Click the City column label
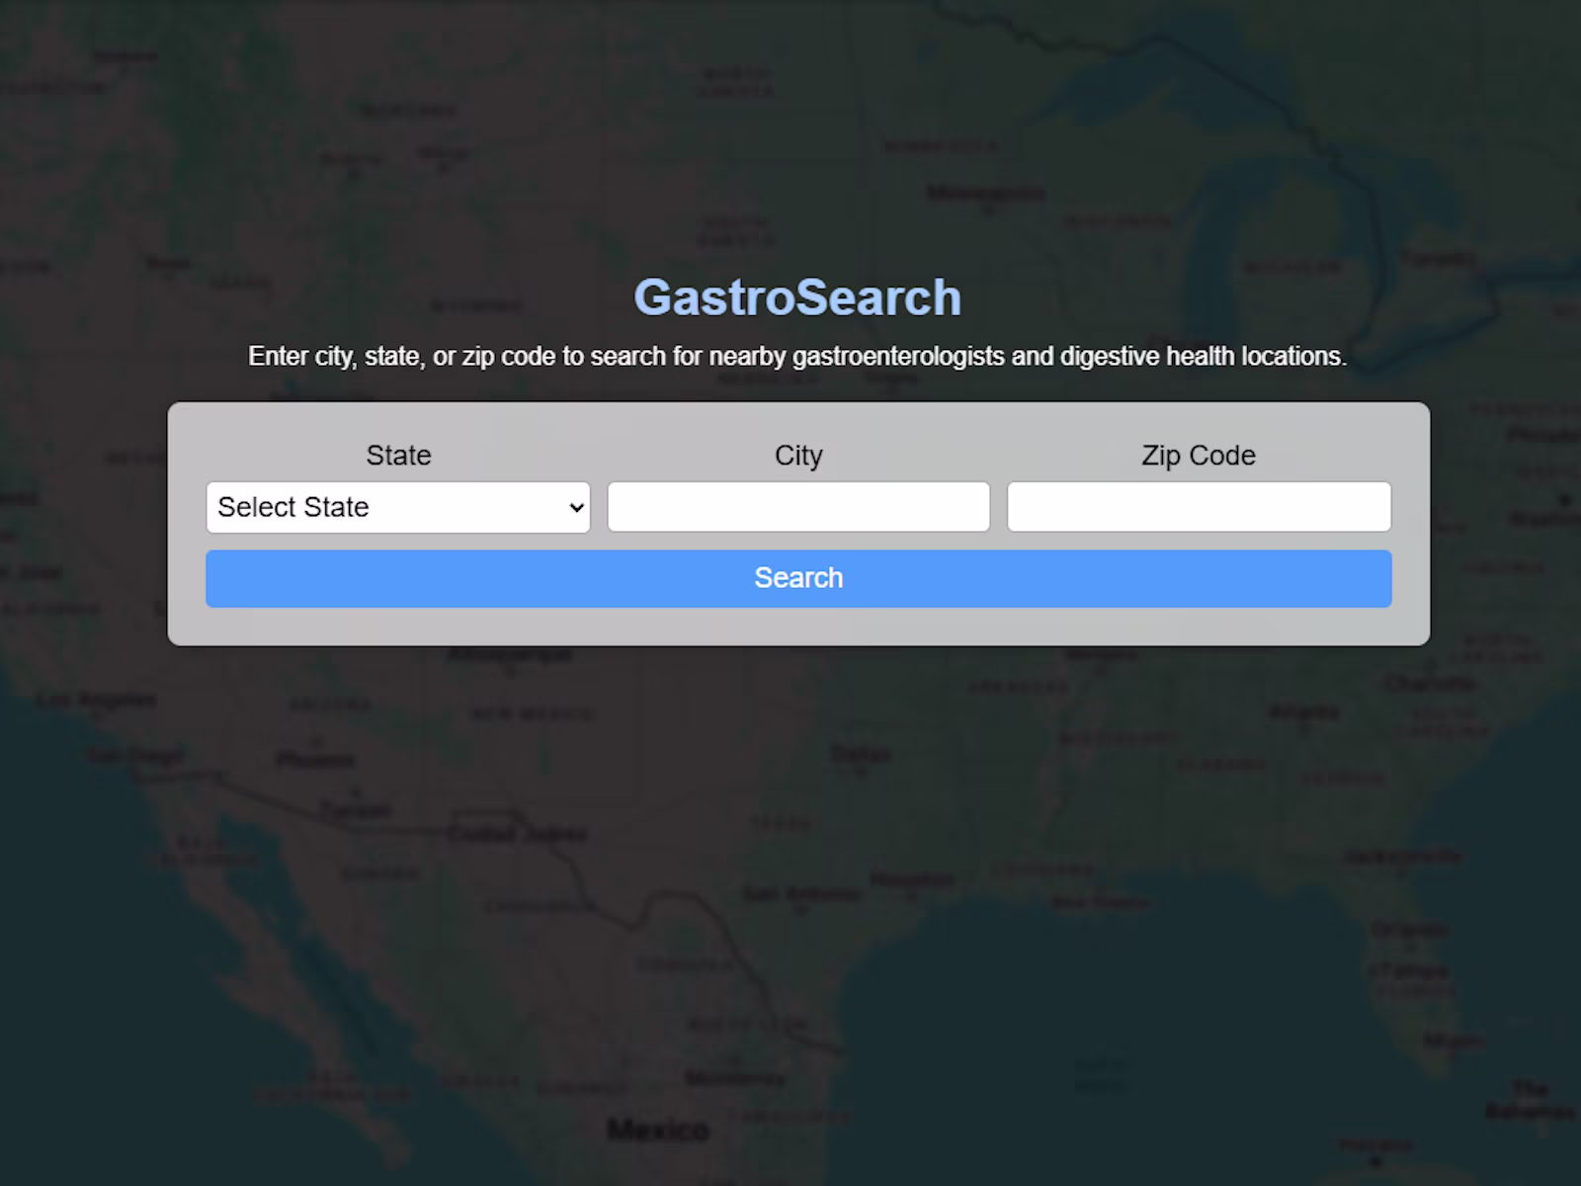The height and width of the screenshot is (1186, 1581). [x=797, y=455]
